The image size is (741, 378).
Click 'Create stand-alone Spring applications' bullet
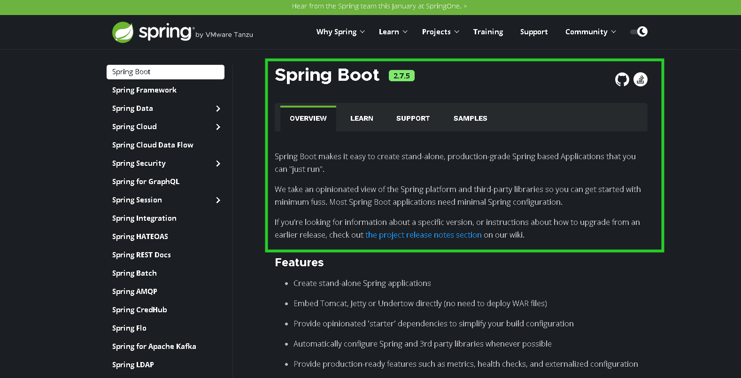362,283
